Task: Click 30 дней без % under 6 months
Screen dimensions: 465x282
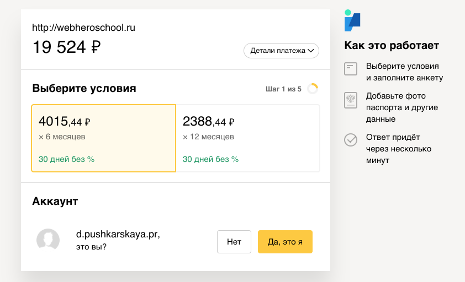Action: pos(66,159)
